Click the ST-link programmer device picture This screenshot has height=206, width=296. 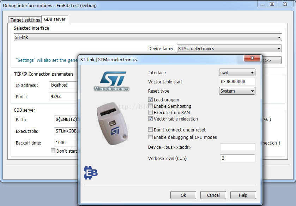[113, 124]
